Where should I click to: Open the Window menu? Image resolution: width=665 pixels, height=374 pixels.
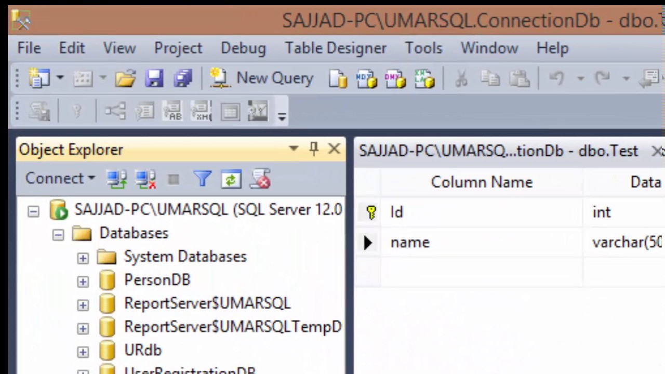pos(489,48)
